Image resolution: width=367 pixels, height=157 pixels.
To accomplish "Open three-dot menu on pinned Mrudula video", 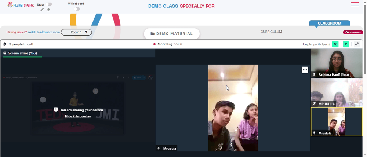I will [305, 70].
